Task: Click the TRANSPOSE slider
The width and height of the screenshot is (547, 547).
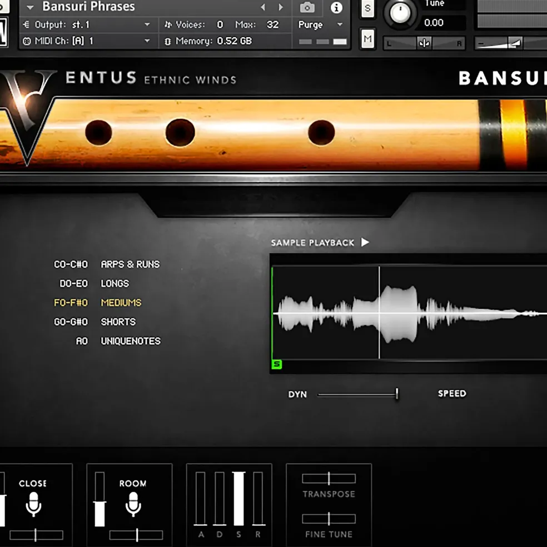Action: pyautogui.click(x=329, y=479)
